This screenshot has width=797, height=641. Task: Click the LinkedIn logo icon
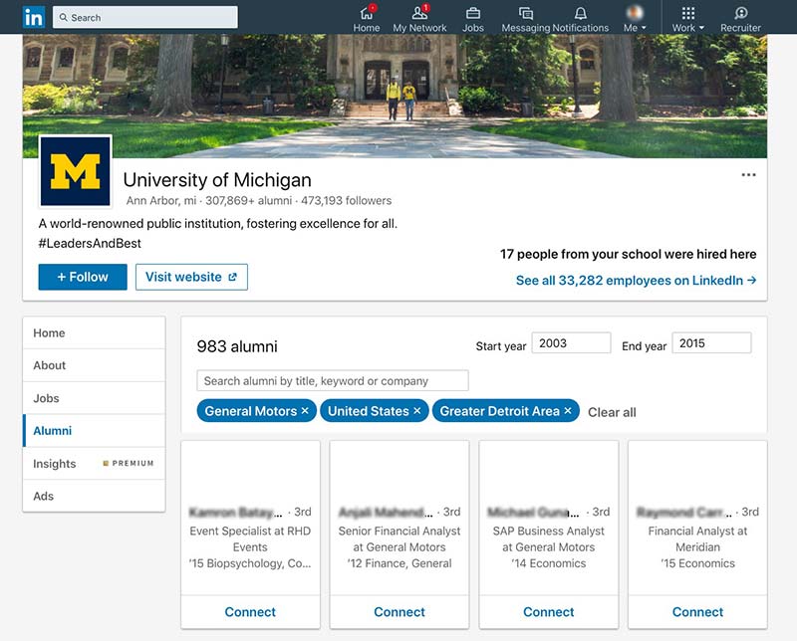33,17
